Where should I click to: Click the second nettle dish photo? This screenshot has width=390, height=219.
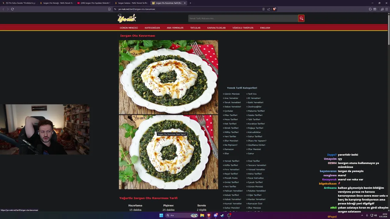[x=168, y=152]
